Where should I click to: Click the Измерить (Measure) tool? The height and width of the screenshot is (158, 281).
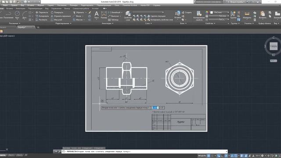(247, 15)
